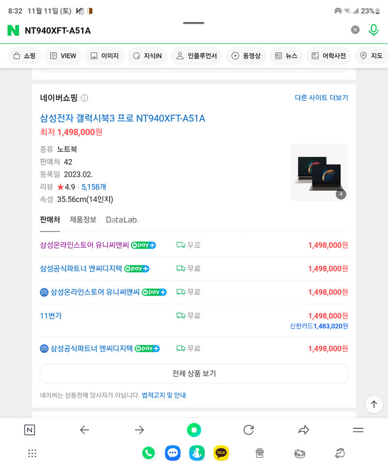Open the VIEW tab

63,56
